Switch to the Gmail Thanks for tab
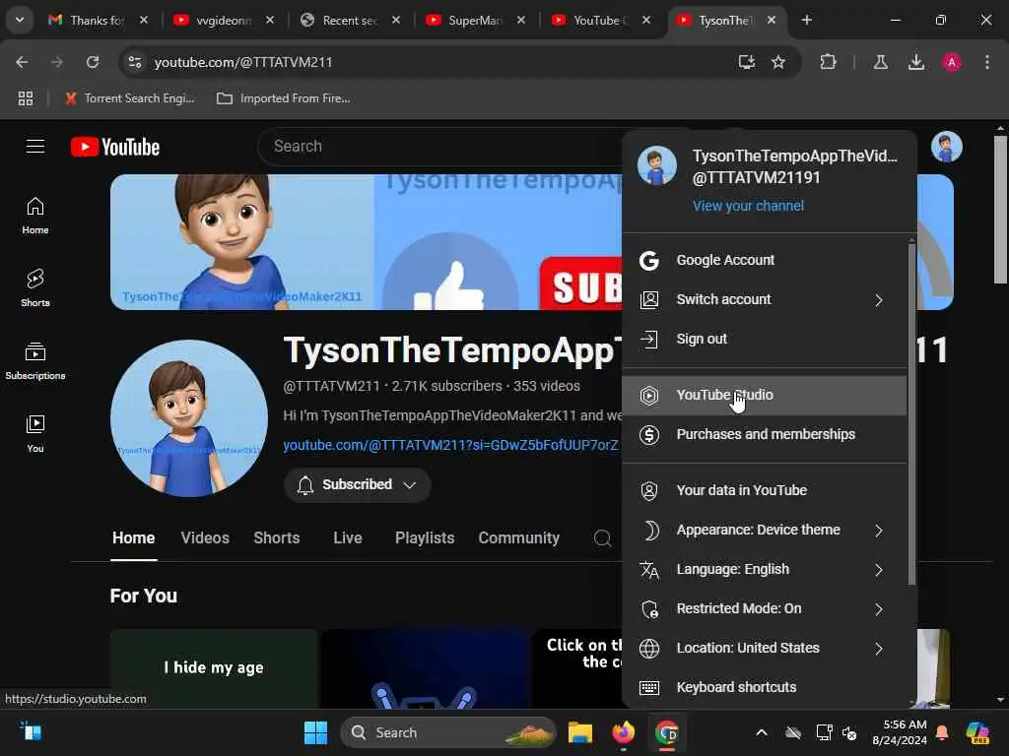Image resolution: width=1009 pixels, height=756 pixels. click(x=97, y=21)
